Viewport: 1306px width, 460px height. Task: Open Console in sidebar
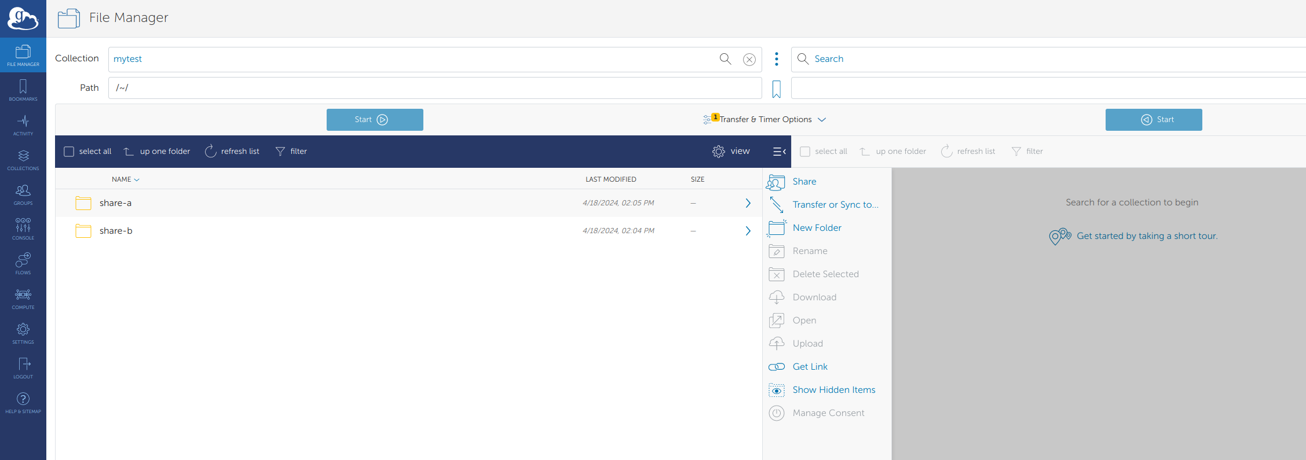[x=23, y=229]
